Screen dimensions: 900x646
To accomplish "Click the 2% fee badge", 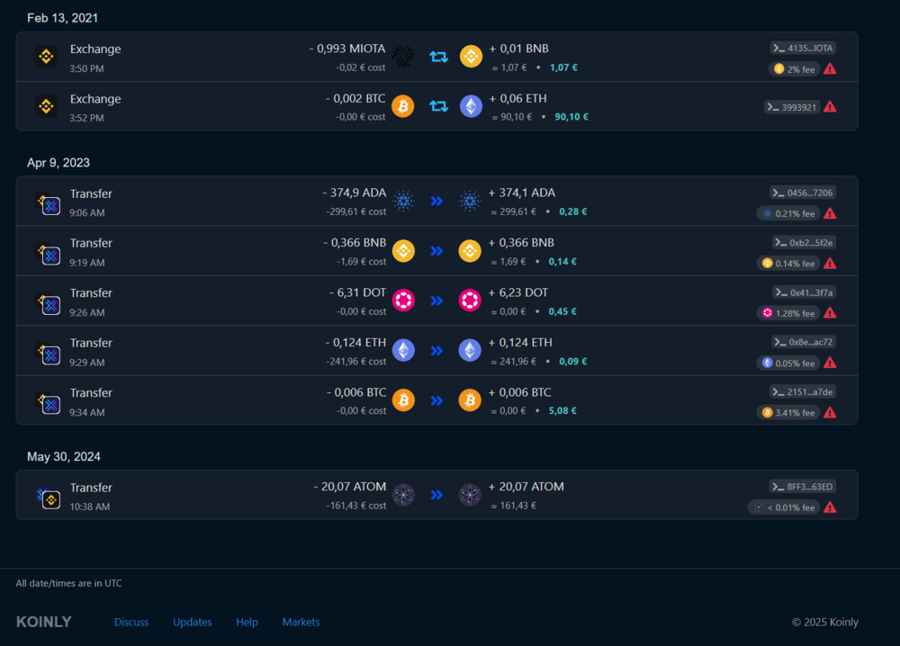I will (x=795, y=69).
